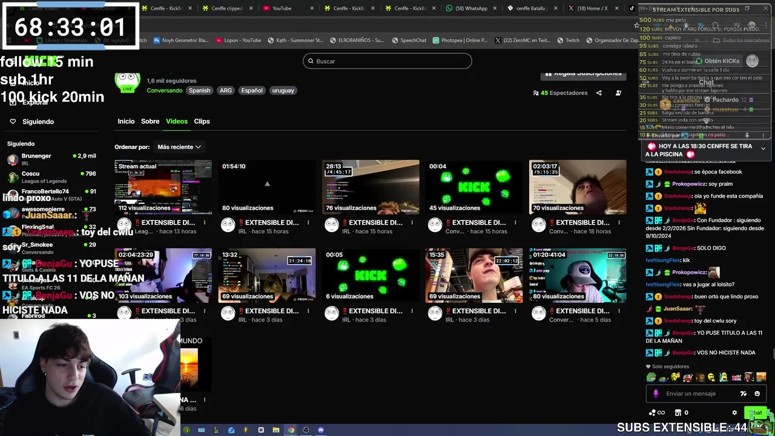Open the Conversando category link

[x=164, y=91]
